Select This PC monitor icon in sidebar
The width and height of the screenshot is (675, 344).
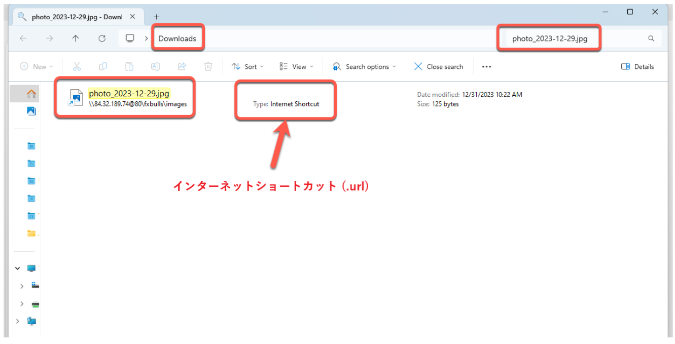32,268
